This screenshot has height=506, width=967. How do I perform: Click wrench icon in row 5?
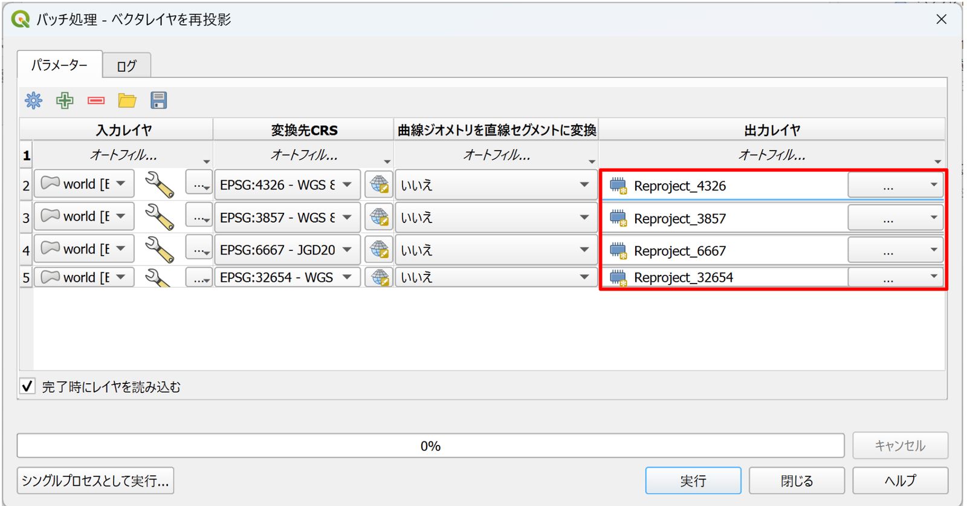[x=159, y=277]
